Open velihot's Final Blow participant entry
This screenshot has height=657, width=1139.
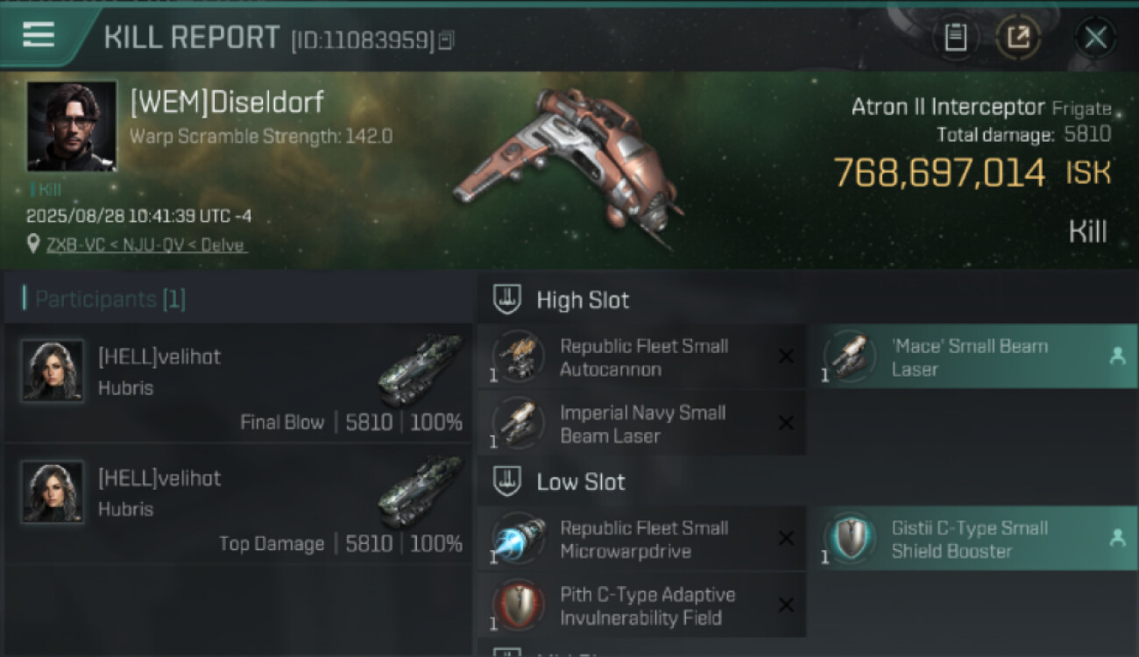238,384
